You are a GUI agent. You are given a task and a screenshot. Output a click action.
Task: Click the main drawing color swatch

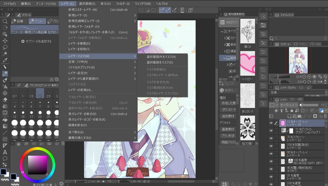click(3, 172)
